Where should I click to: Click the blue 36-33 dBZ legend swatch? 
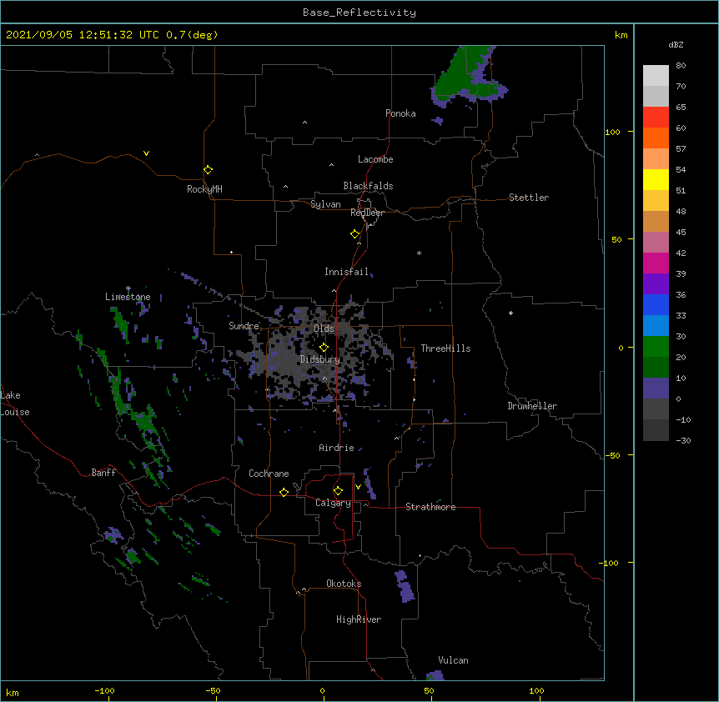point(656,304)
